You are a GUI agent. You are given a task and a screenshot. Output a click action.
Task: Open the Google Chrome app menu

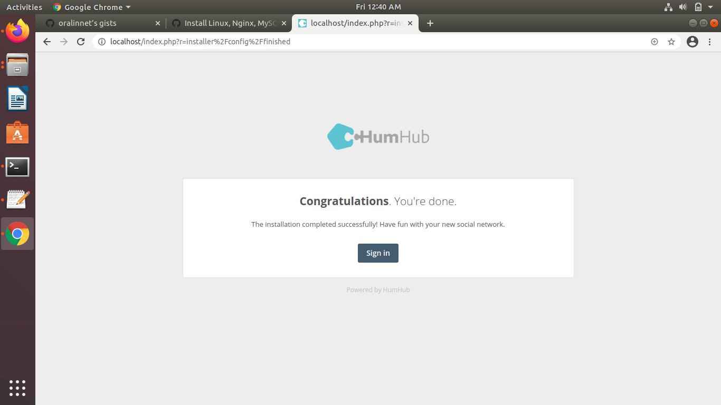coord(92,7)
